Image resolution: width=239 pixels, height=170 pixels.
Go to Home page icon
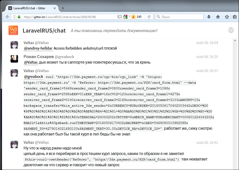(218, 17)
